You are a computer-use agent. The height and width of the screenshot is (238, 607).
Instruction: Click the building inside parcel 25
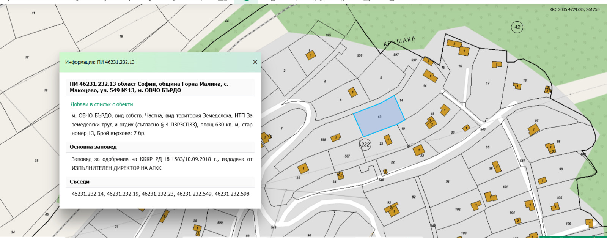point(303,168)
